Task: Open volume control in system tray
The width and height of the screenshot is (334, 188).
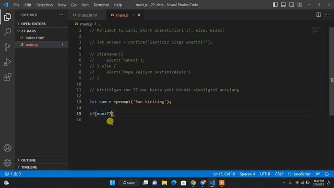Action: (302, 183)
